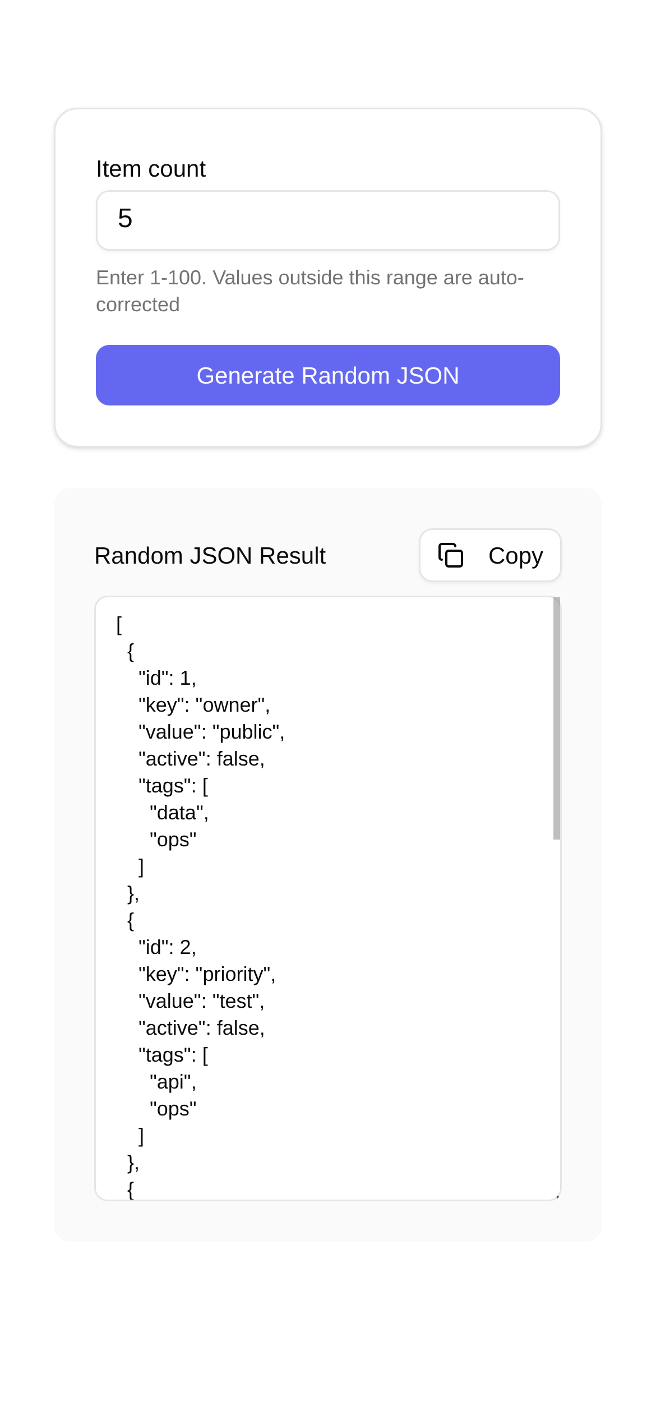Click inside the JSON result text area
Viewport: 656px width, 1420px height.
[x=325, y=897]
